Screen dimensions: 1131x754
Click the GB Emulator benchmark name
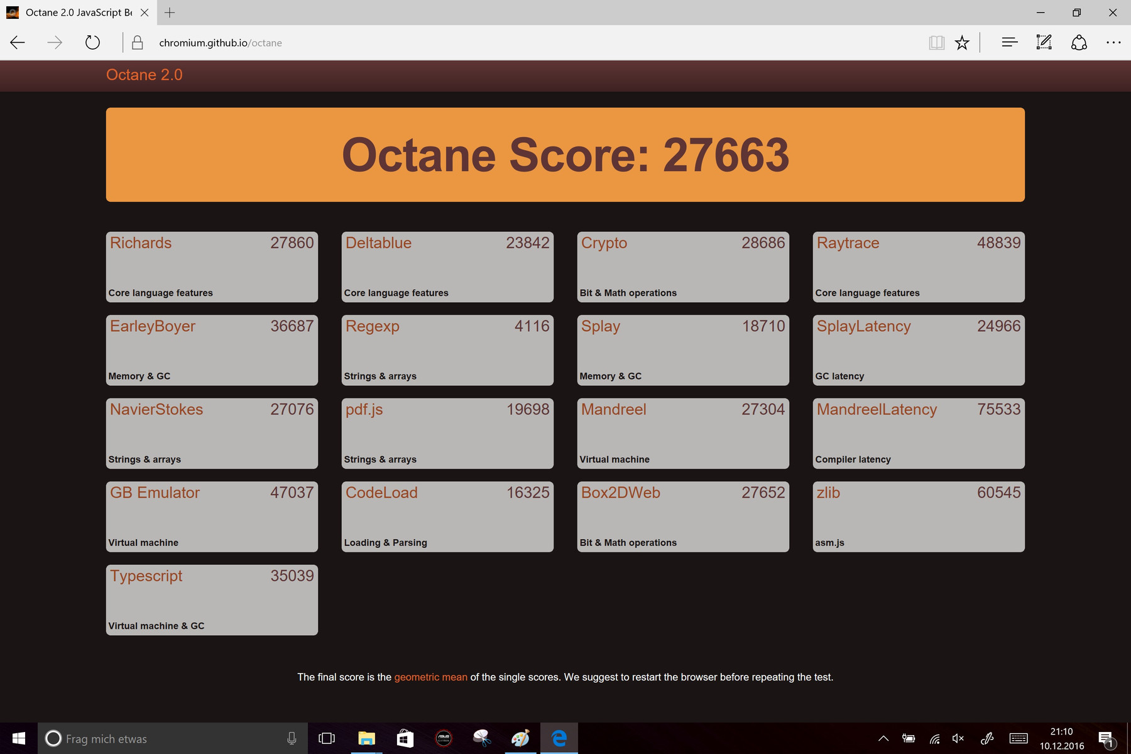pos(155,493)
